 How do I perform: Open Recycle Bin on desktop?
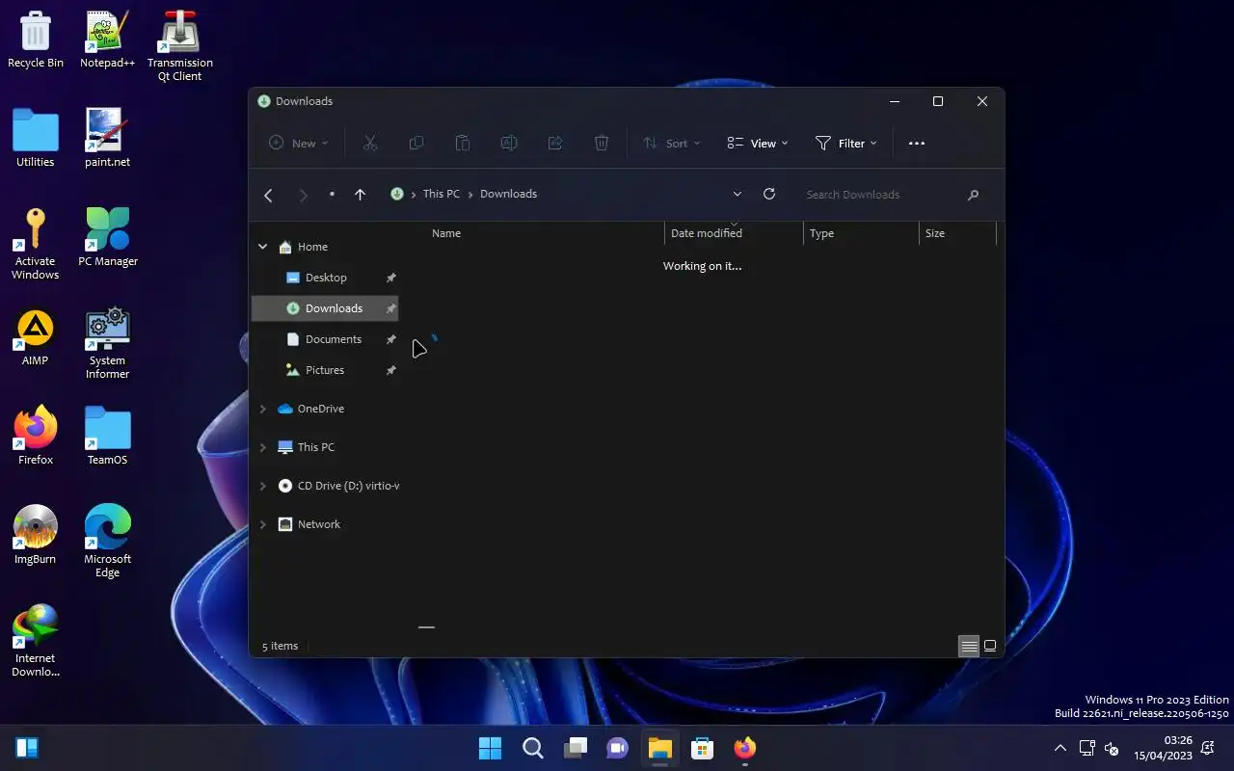(x=36, y=40)
